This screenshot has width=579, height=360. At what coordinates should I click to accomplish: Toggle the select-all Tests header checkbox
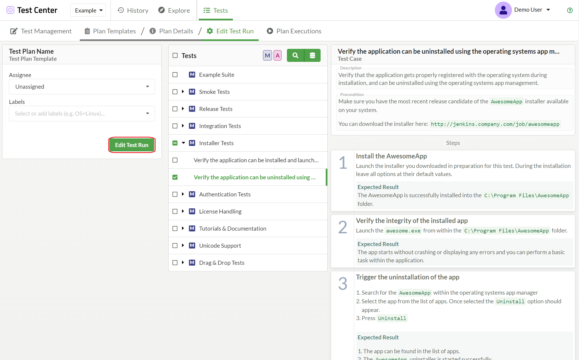coord(175,55)
